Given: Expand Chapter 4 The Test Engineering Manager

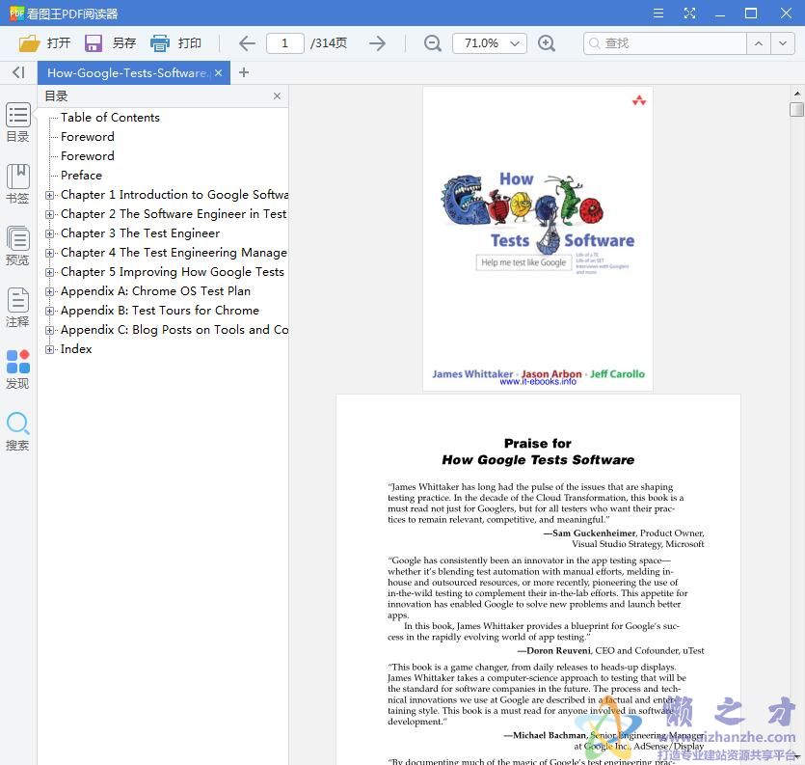Looking at the screenshot, I should point(49,253).
